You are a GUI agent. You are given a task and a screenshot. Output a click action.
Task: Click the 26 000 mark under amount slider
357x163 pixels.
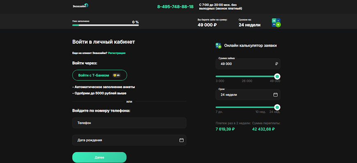point(247,81)
